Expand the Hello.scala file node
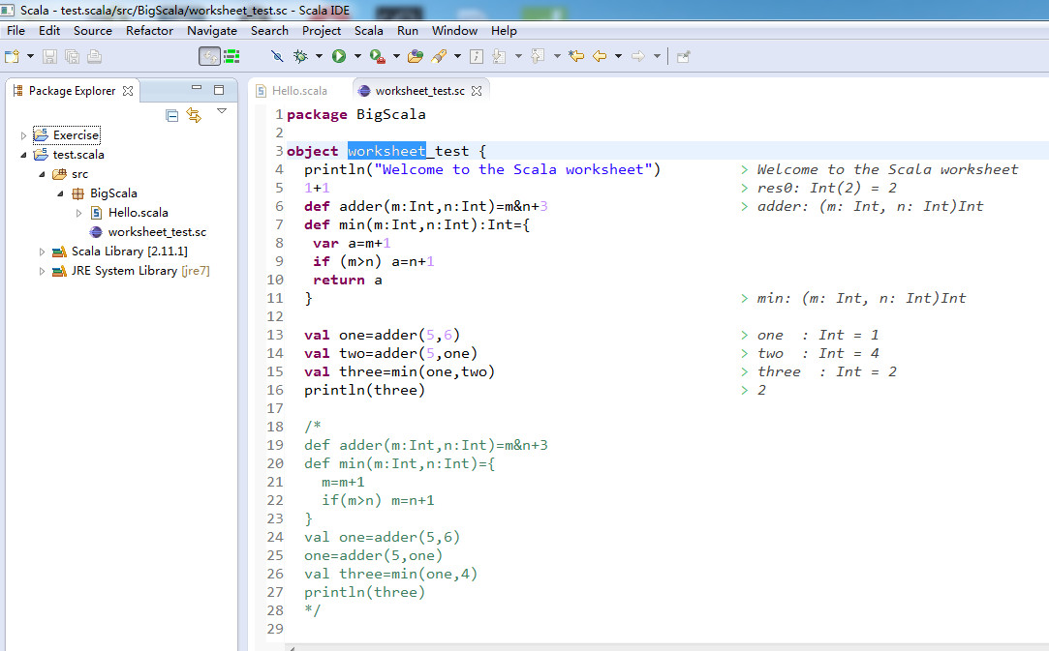 point(79,213)
